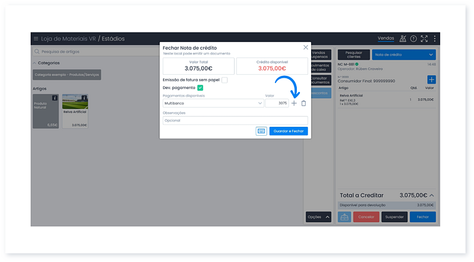Screen dimensions: 474x262
Task: Click the trash icon beside payment value
Action: click(x=303, y=103)
